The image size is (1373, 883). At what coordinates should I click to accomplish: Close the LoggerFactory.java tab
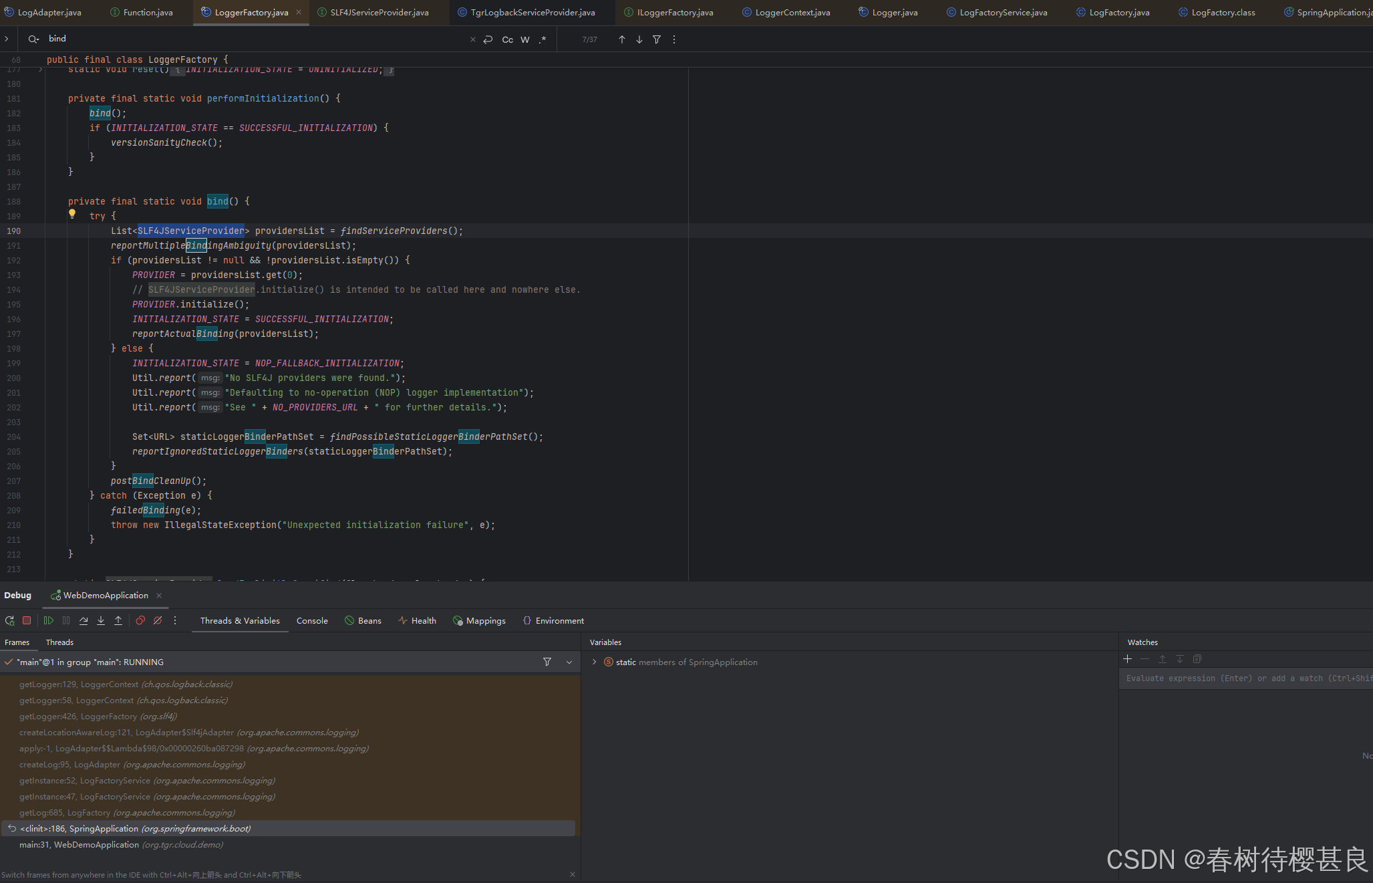(299, 12)
